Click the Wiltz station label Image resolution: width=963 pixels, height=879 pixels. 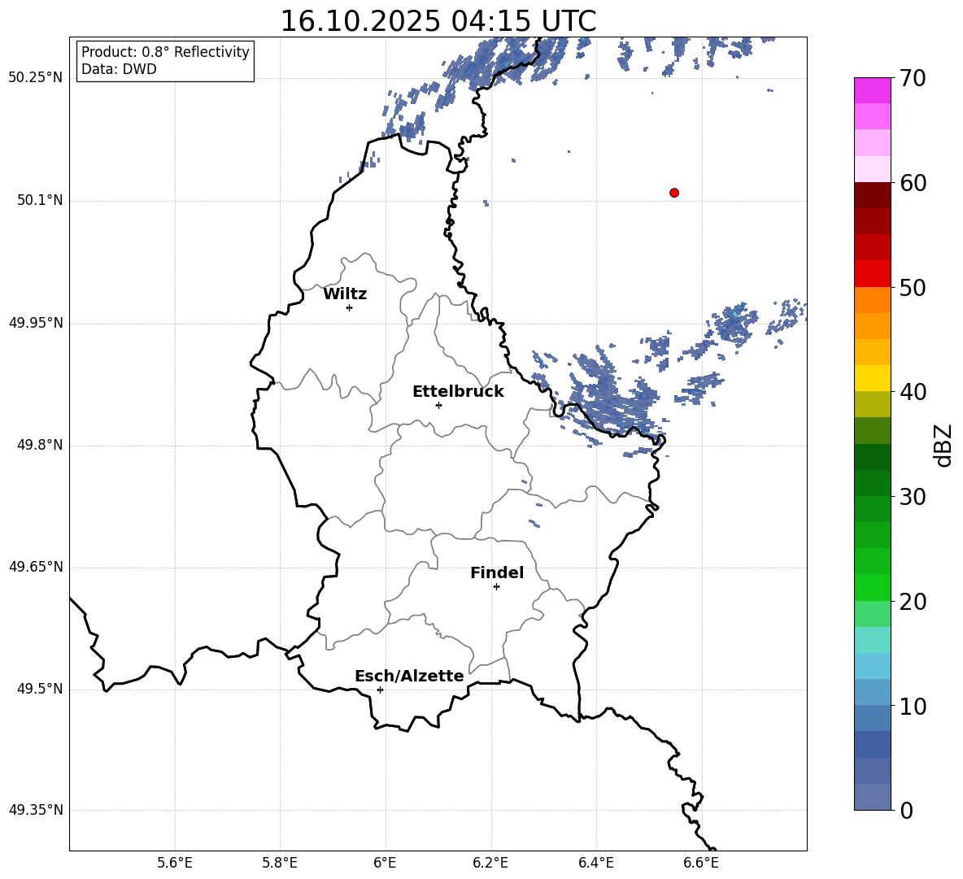pos(345,294)
